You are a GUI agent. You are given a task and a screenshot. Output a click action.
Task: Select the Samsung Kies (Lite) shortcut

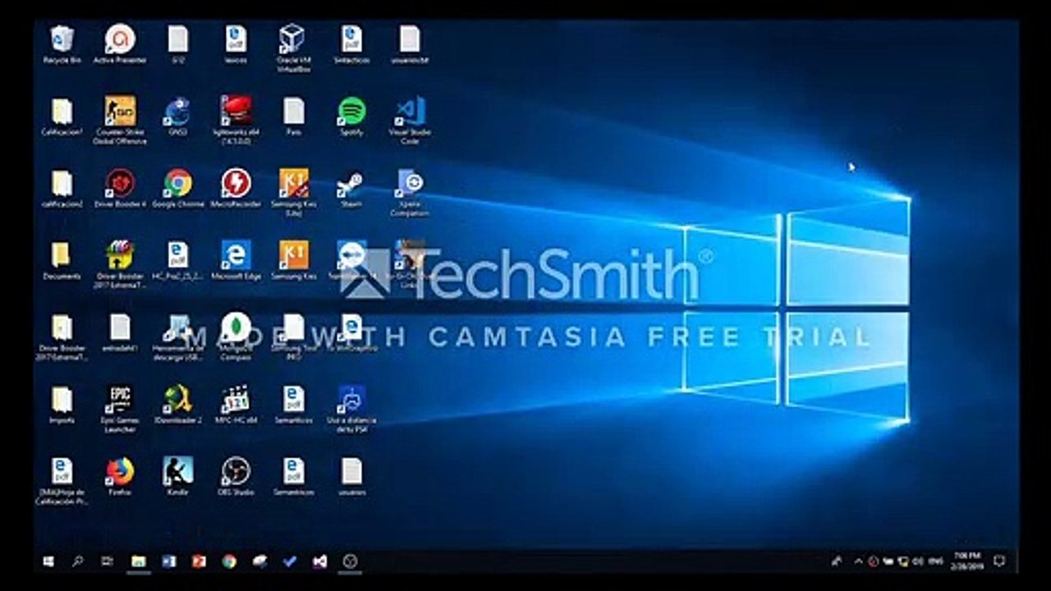point(293,193)
